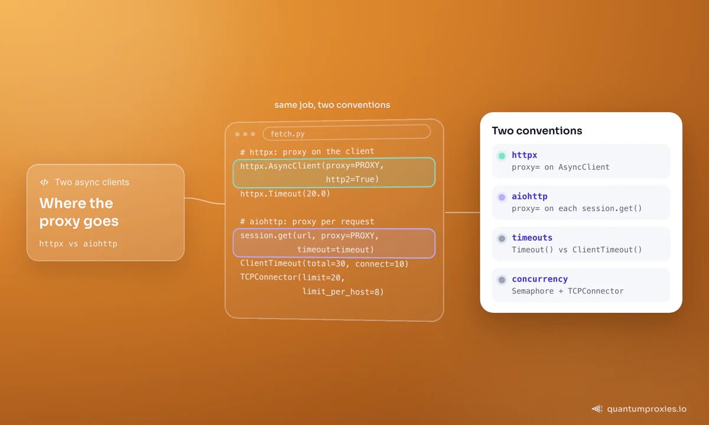This screenshot has height=425, width=709.
Task: Click the code brackets icon beside Two async clients
Action: (x=44, y=182)
